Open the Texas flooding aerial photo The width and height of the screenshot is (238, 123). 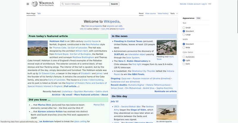(167, 47)
